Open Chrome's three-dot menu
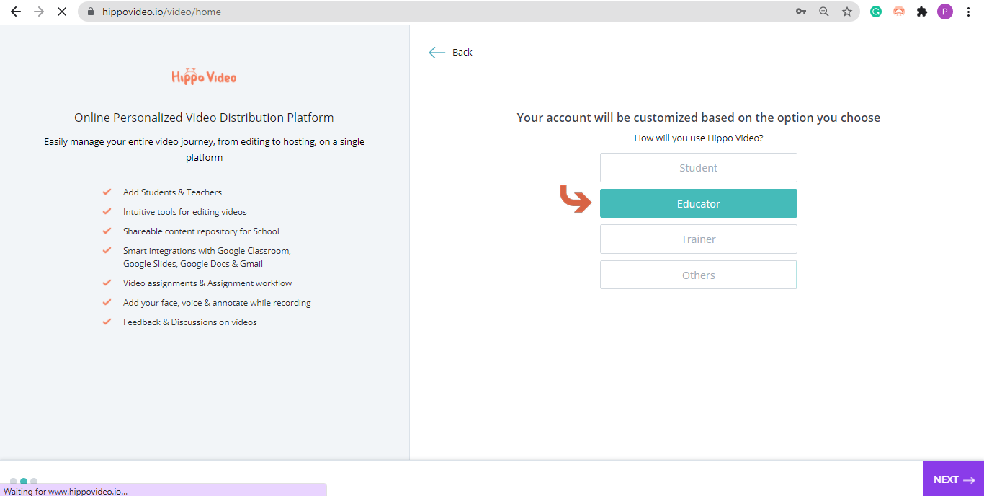Image resolution: width=984 pixels, height=496 pixels. [x=969, y=12]
